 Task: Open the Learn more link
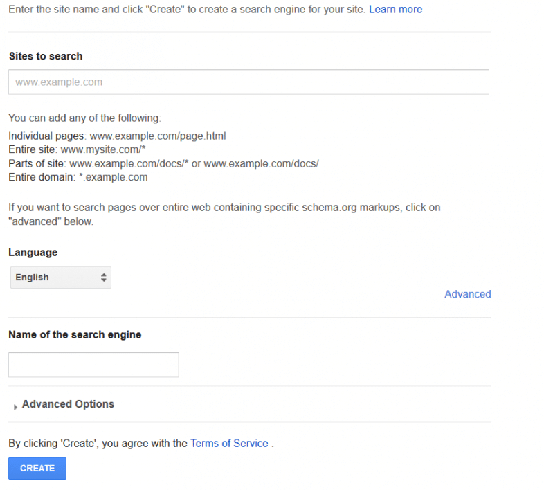point(395,10)
